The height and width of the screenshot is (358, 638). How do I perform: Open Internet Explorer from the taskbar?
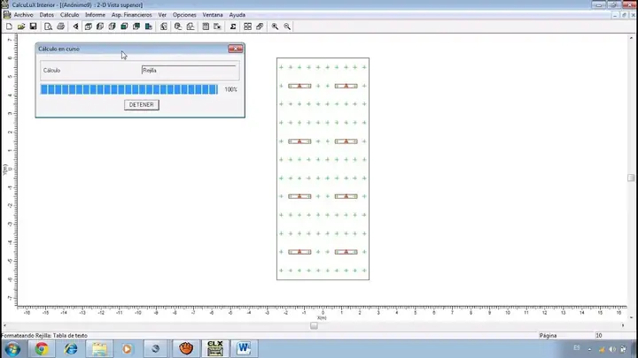(70, 348)
